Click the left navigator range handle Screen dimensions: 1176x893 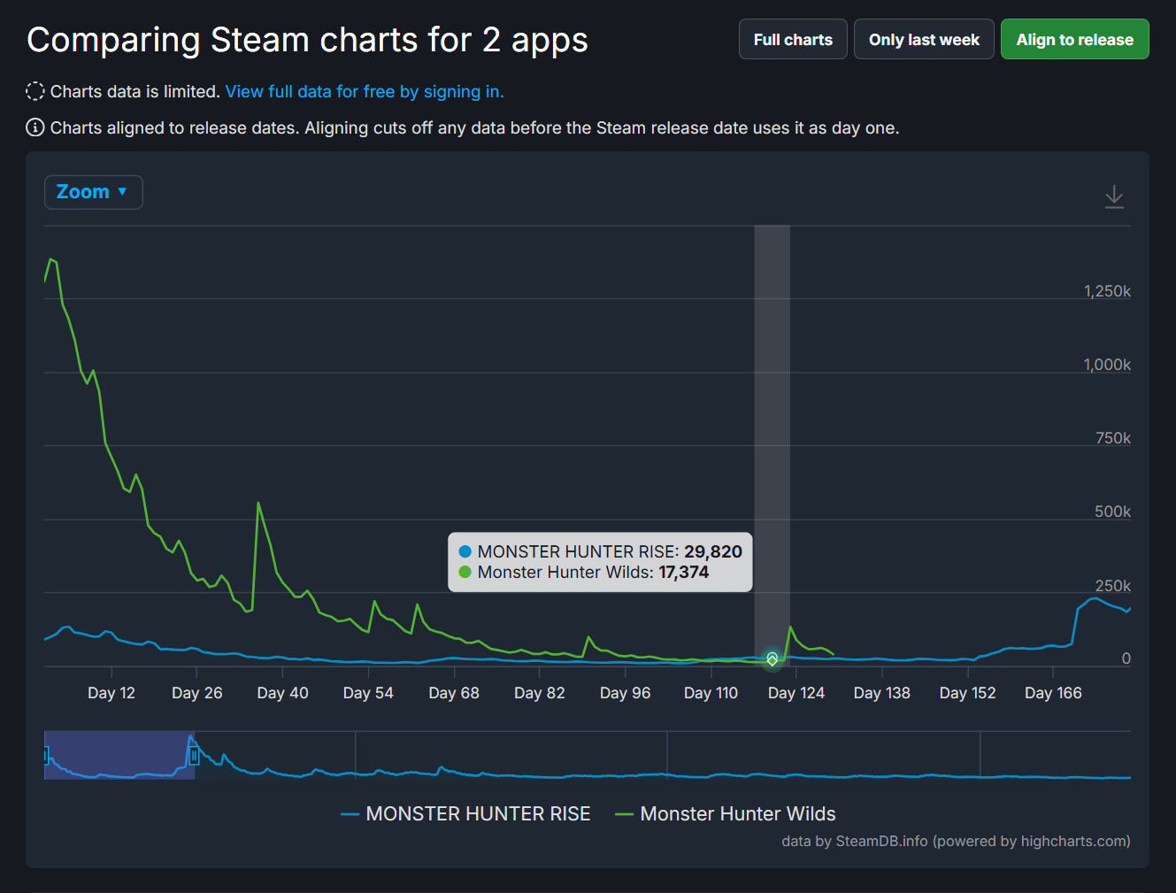point(45,756)
